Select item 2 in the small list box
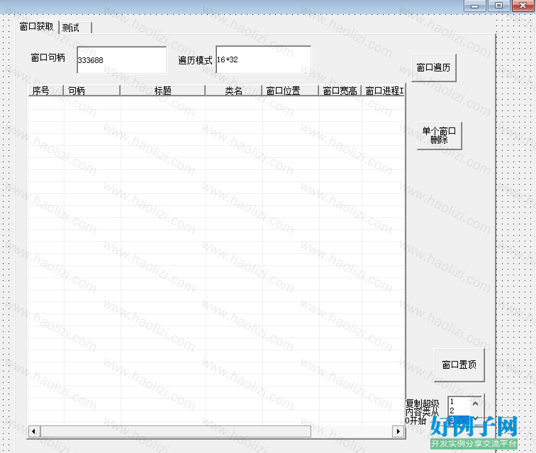This screenshot has width=536, height=453. (459, 411)
